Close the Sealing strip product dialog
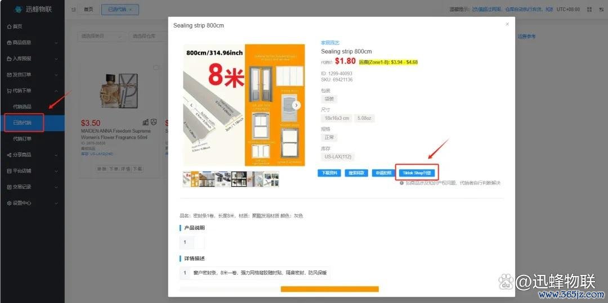This screenshot has width=608, height=303. (507, 24)
